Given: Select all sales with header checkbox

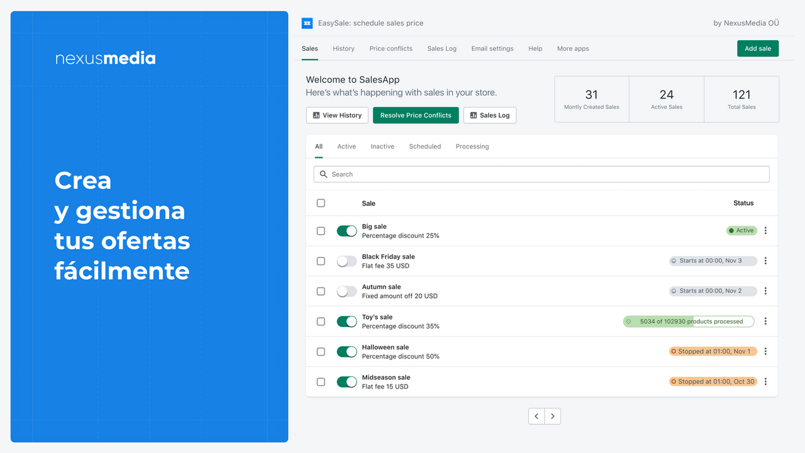Looking at the screenshot, I should click(321, 203).
